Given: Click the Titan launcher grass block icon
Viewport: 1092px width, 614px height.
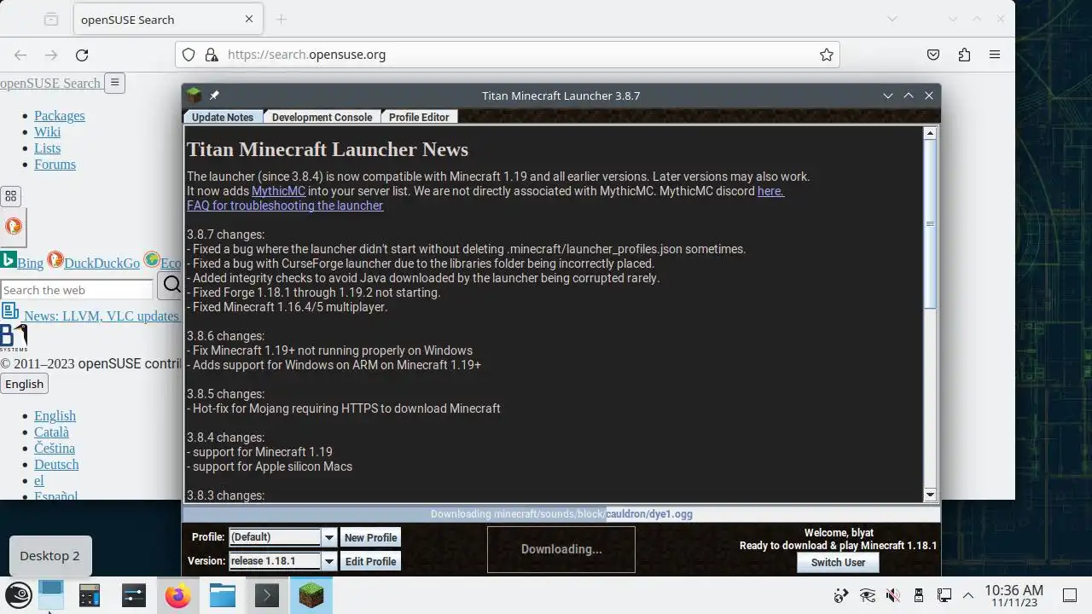Looking at the screenshot, I should 194,96.
